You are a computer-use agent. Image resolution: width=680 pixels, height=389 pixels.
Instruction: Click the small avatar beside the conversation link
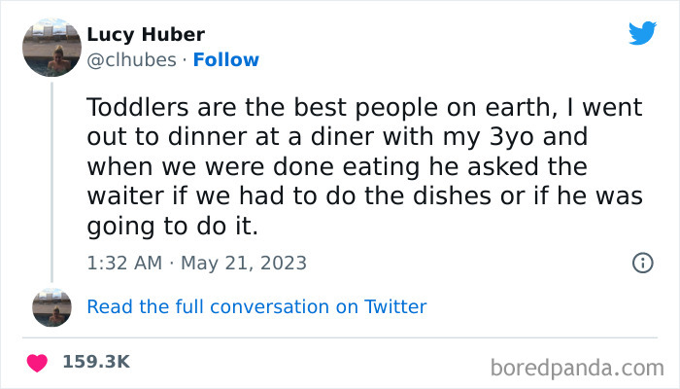click(x=51, y=306)
